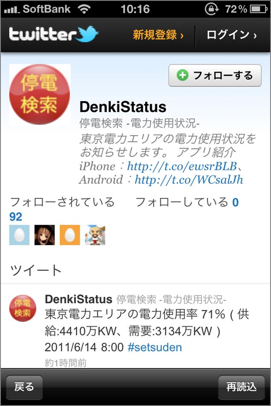Tap the DenkiStatus red profile avatar
The width and height of the screenshot is (271, 406).
tap(40, 94)
